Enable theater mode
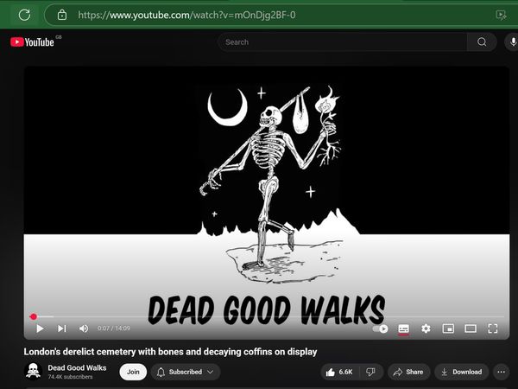Viewport: 518px width, 389px height. (471, 328)
